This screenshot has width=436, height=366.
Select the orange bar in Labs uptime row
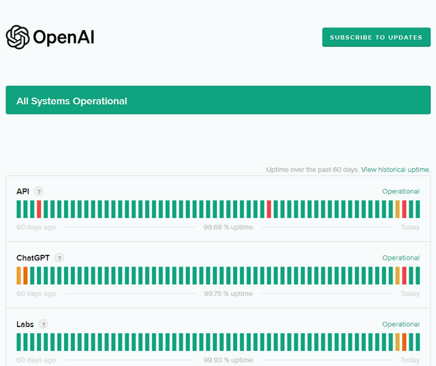click(404, 342)
